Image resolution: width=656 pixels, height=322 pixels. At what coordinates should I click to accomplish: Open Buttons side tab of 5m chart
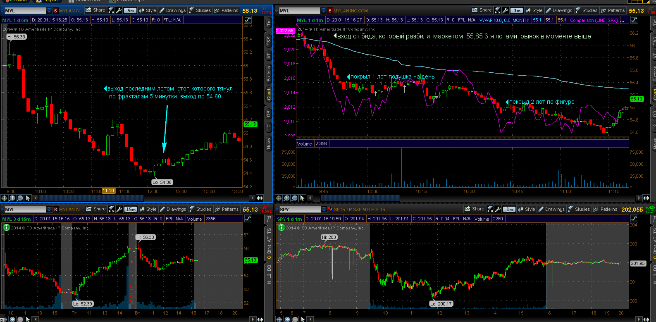point(269,74)
